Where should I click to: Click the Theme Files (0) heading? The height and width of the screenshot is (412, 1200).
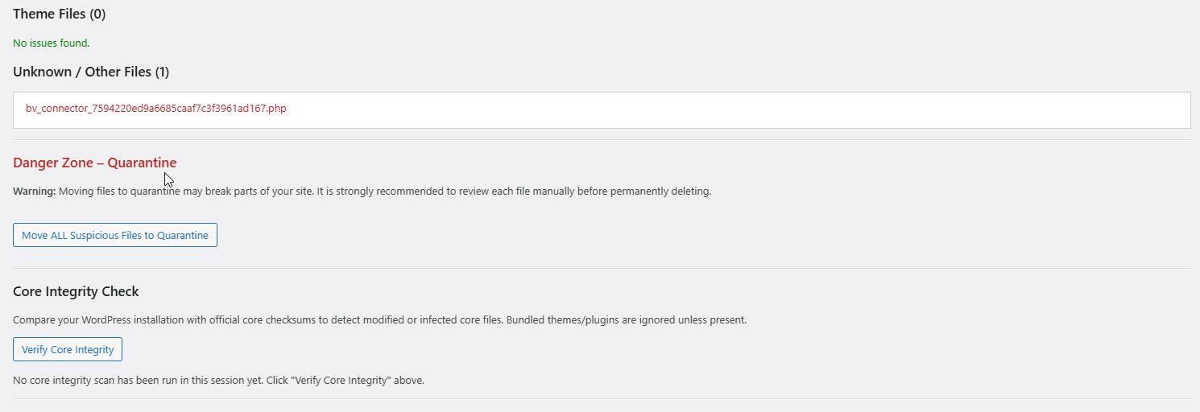coord(59,14)
